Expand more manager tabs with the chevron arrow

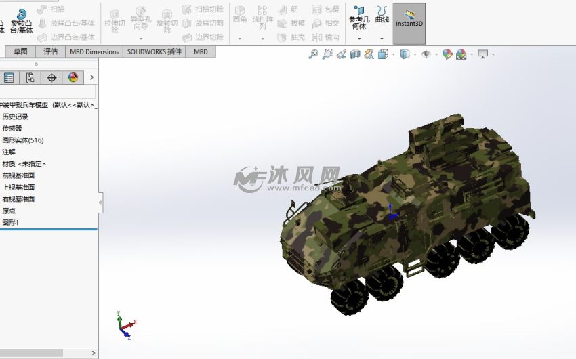91,77
